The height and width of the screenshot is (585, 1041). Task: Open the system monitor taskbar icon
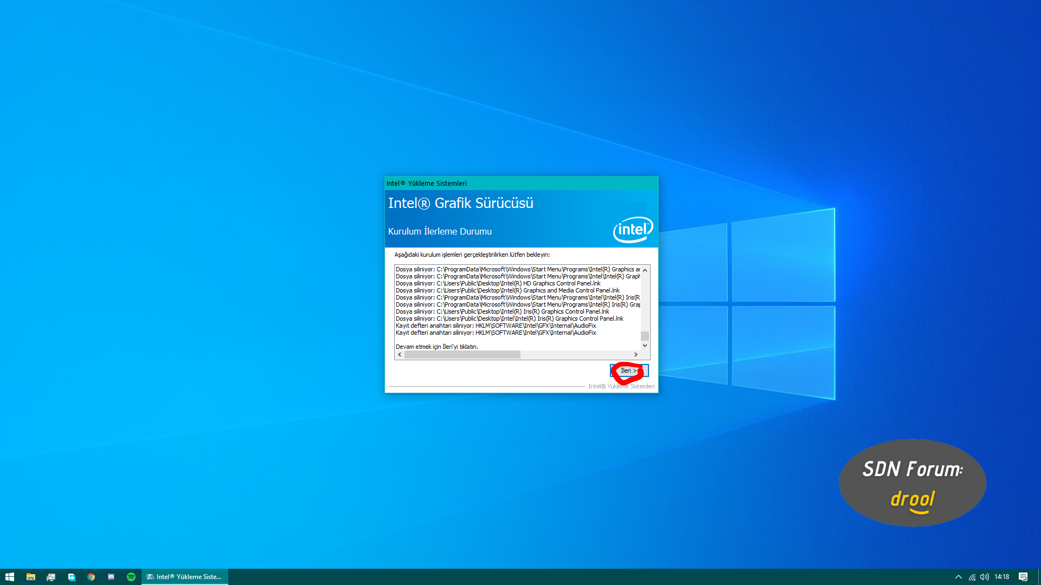tap(51, 577)
